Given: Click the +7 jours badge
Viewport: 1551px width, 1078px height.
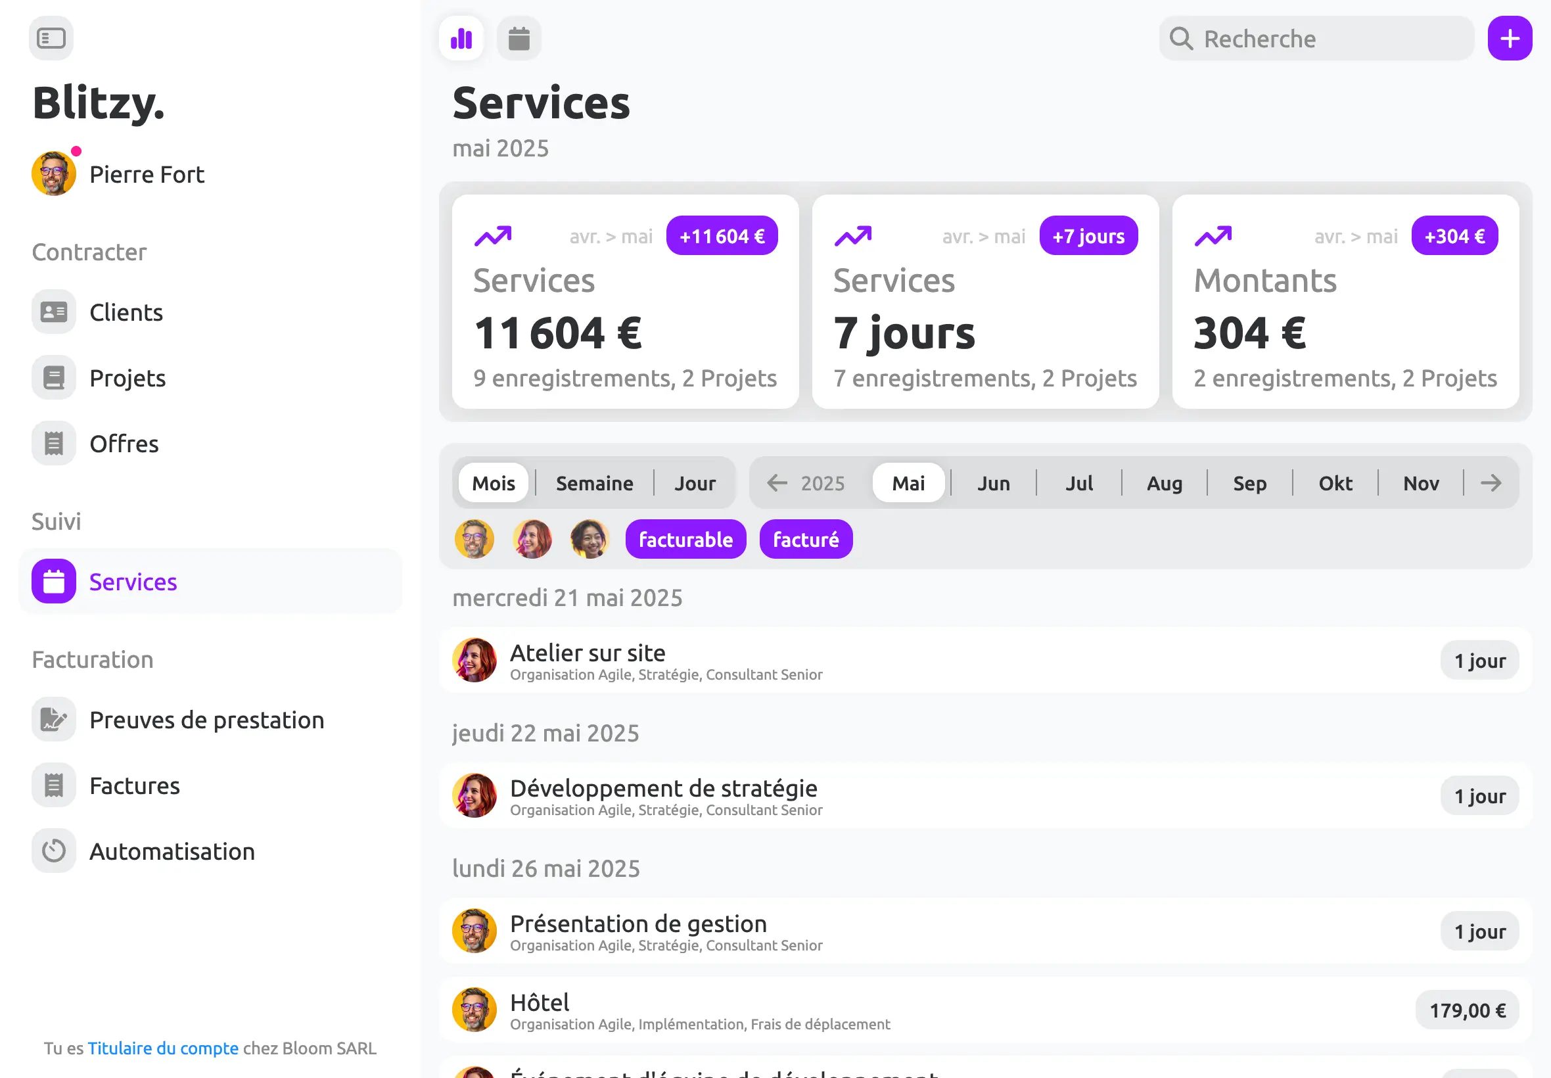Looking at the screenshot, I should 1088,236.
